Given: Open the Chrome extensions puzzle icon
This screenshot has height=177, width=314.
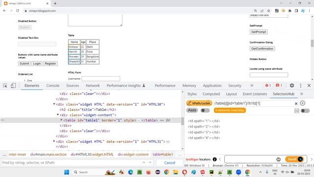Looking at the screenshot, I should coord(290,11).
